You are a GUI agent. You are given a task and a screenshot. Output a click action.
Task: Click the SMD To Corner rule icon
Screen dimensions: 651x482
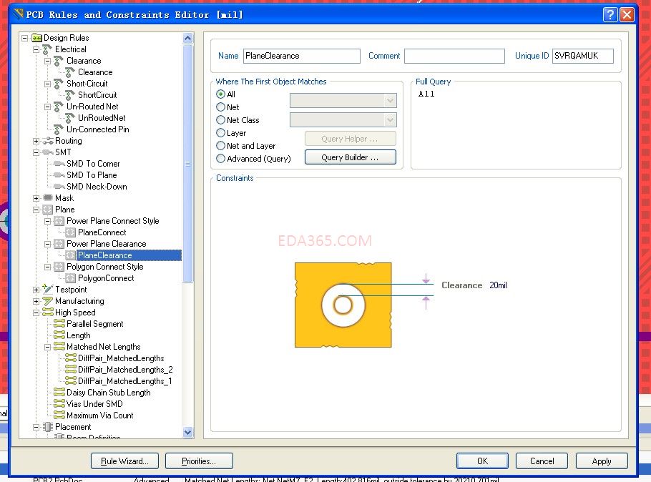click(59, 164)
